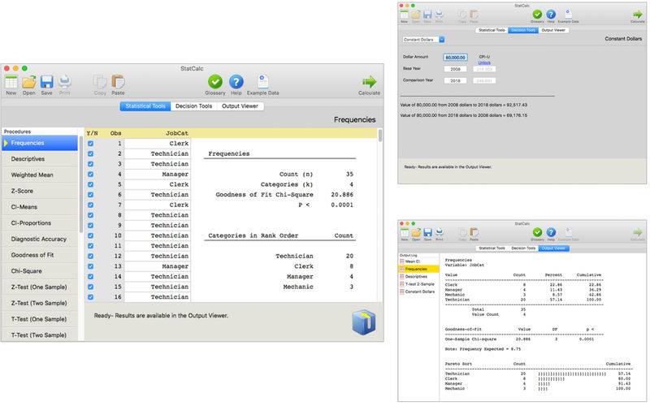Open Output Viewer tab in the large Frequencies window
This screenshot has width=650, height=406.
click(x=242, y=106)
